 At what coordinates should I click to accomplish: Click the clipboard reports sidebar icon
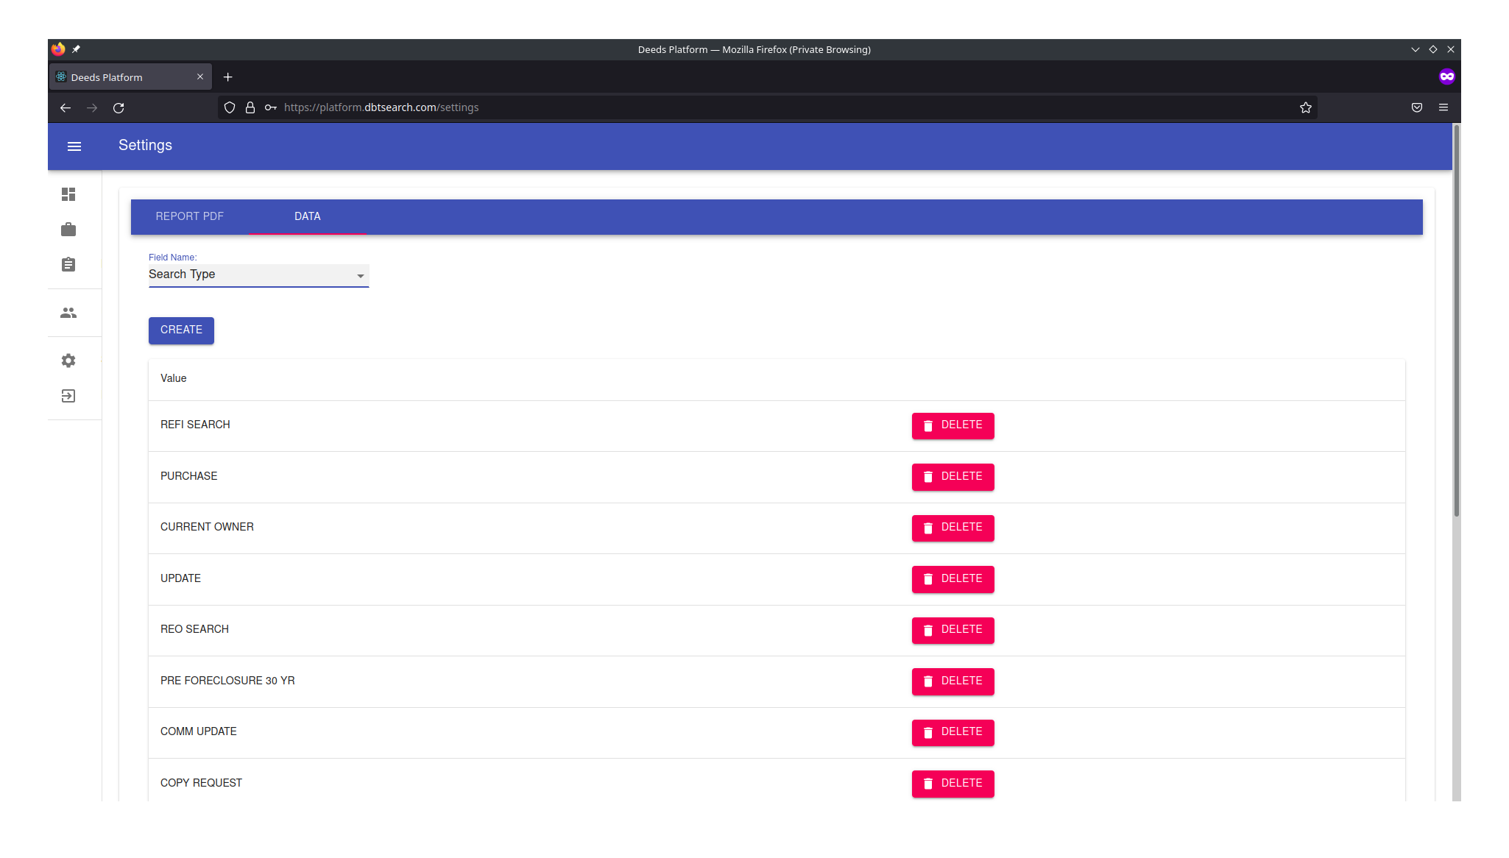point(68,265)
